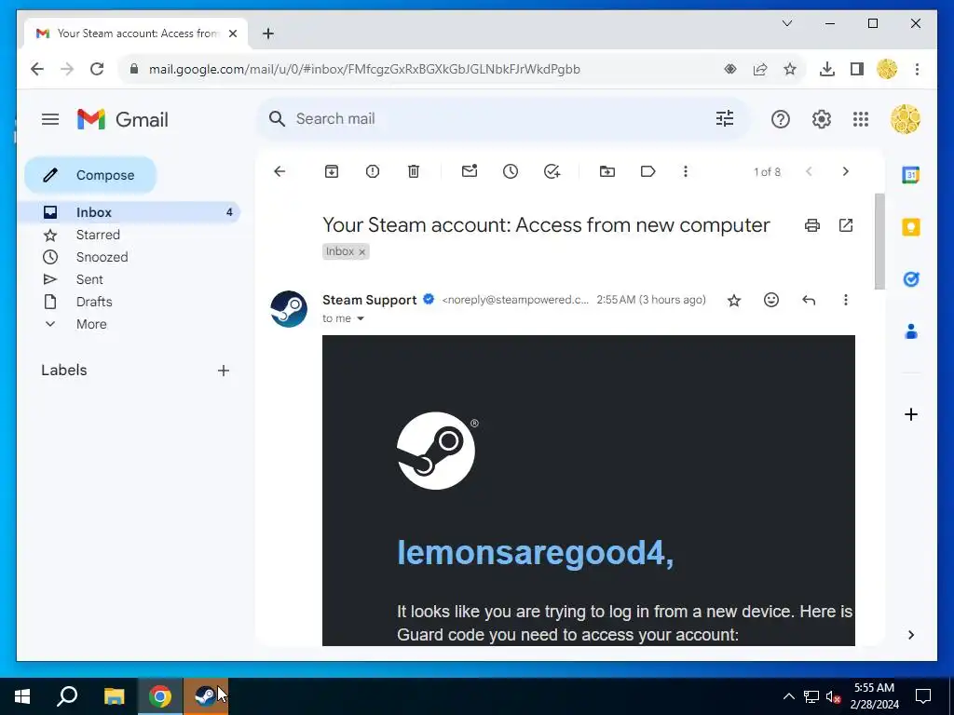The image size is (954, 715).
Task: Open the Windows Start menu
Action: 22,696
